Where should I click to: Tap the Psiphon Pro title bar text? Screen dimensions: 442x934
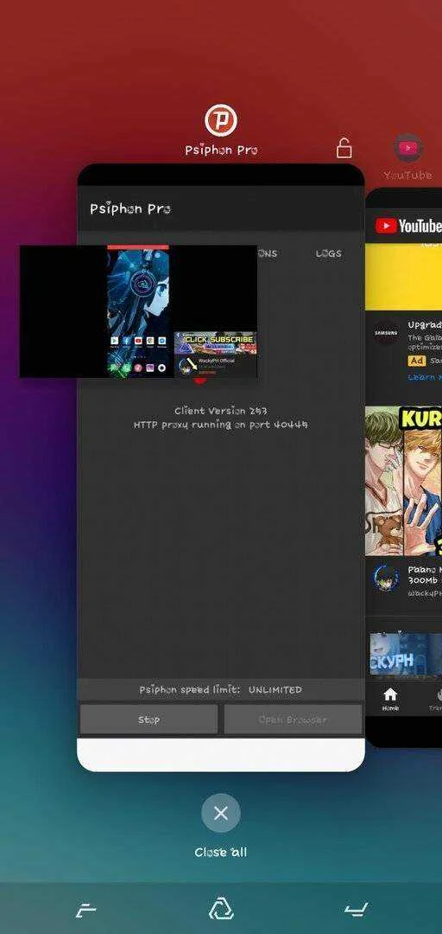pyautogui.click(x=130, y=209)
